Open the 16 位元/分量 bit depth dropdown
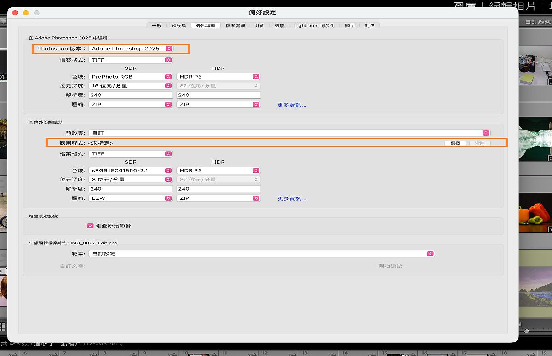This screenshot has width=552, height=356. [130, 85]
